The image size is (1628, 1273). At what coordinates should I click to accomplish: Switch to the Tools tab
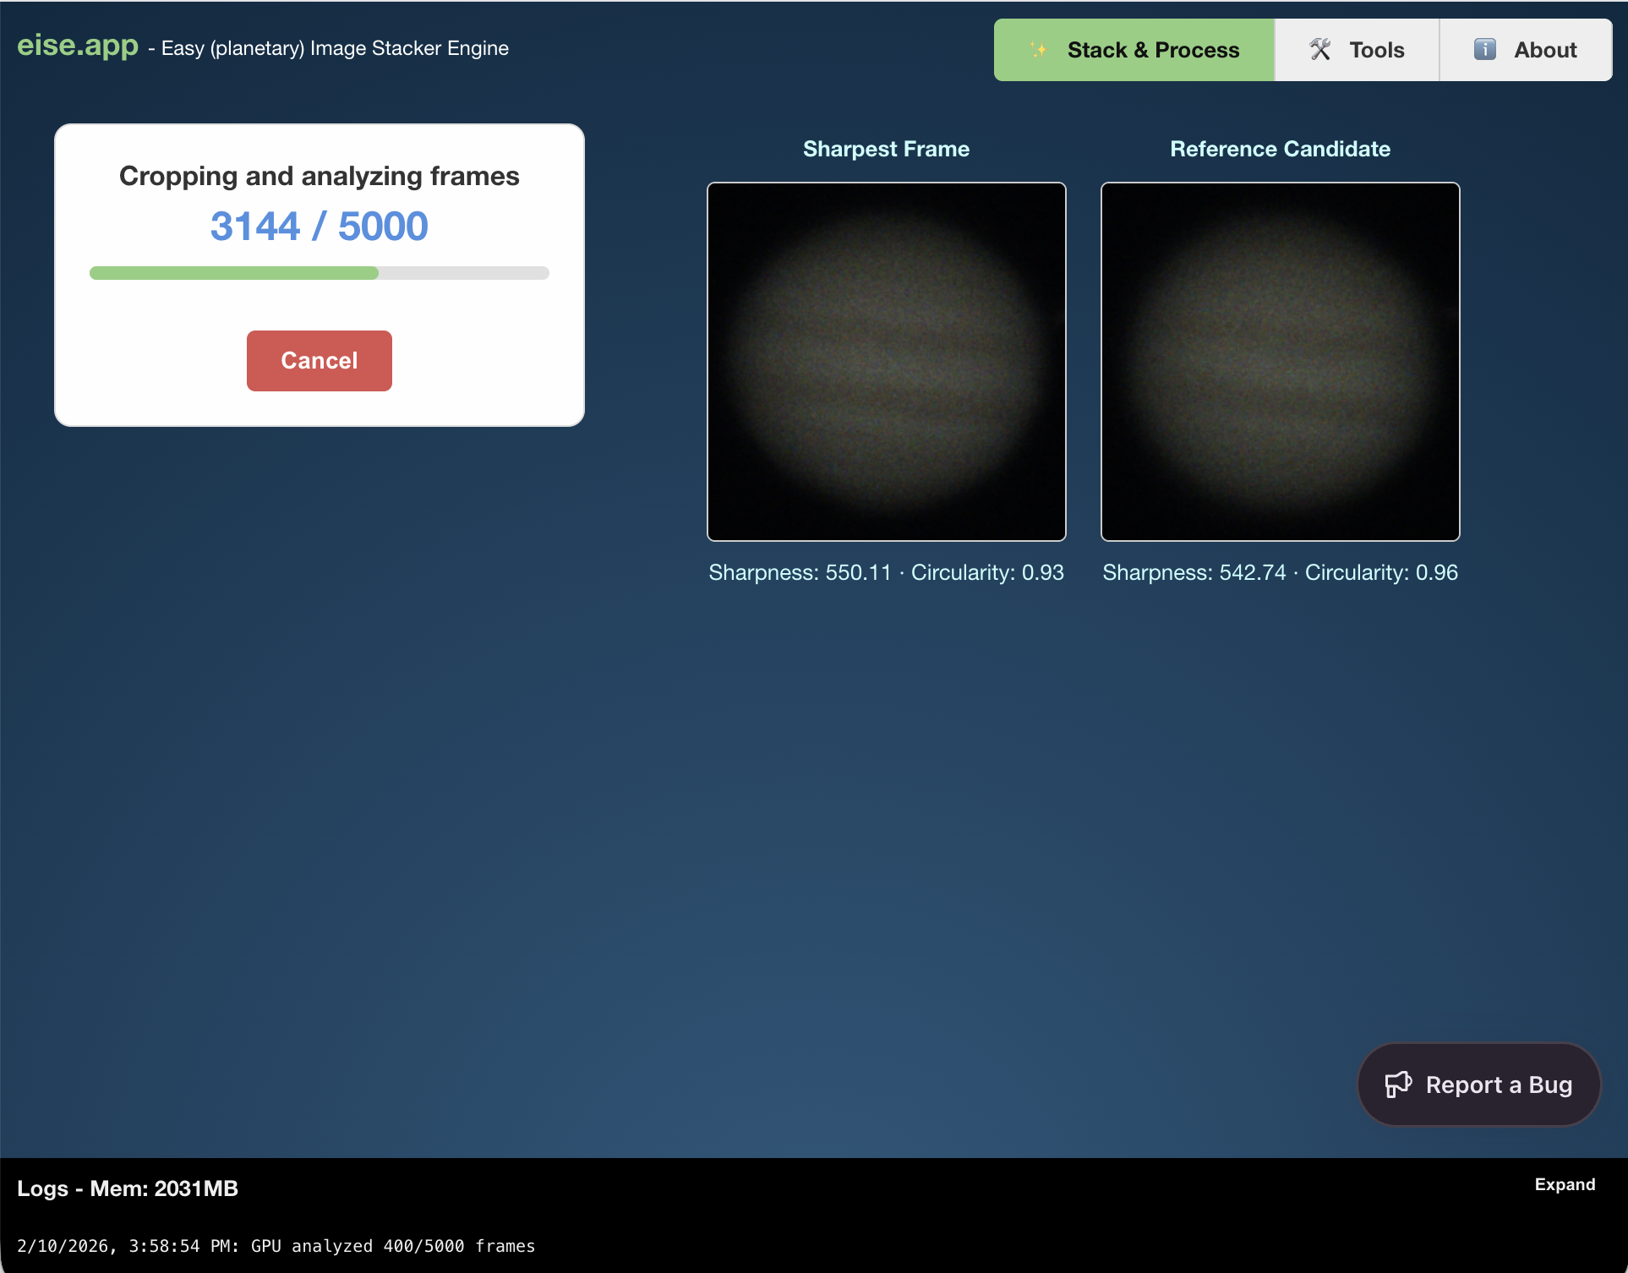pyautogui.click(x=1356, y=49)
